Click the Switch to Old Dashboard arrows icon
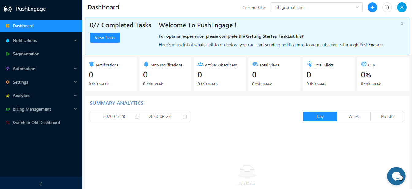The image size is (412, 189). pos(8,123)
